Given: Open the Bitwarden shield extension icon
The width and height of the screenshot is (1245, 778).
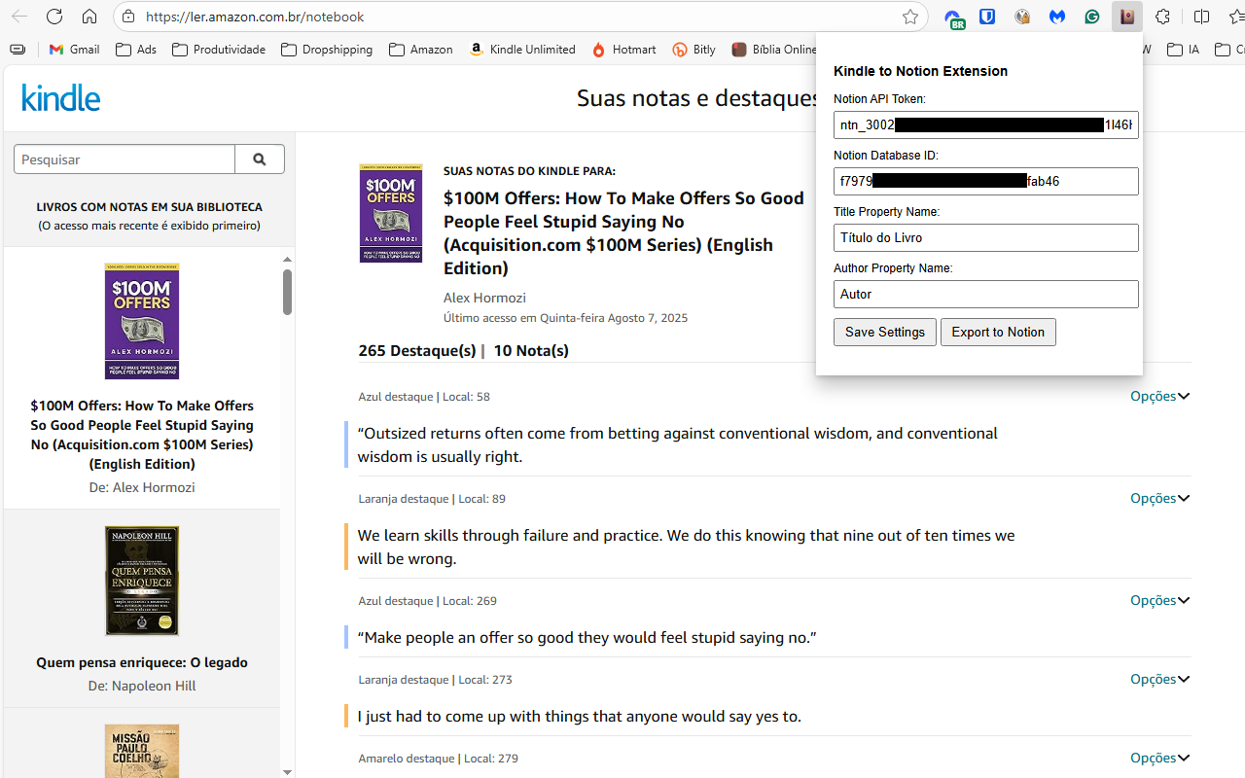Looking at the screenshot, I should tap(987, 17).
